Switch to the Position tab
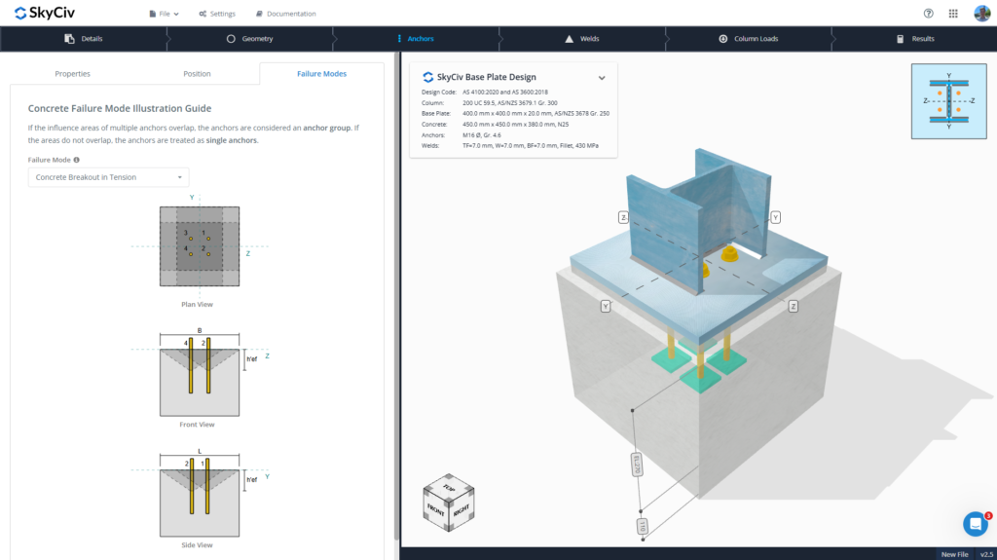 coord(197,74)
